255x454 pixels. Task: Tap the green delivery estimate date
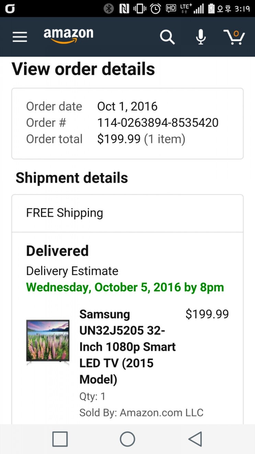[125, 287]
